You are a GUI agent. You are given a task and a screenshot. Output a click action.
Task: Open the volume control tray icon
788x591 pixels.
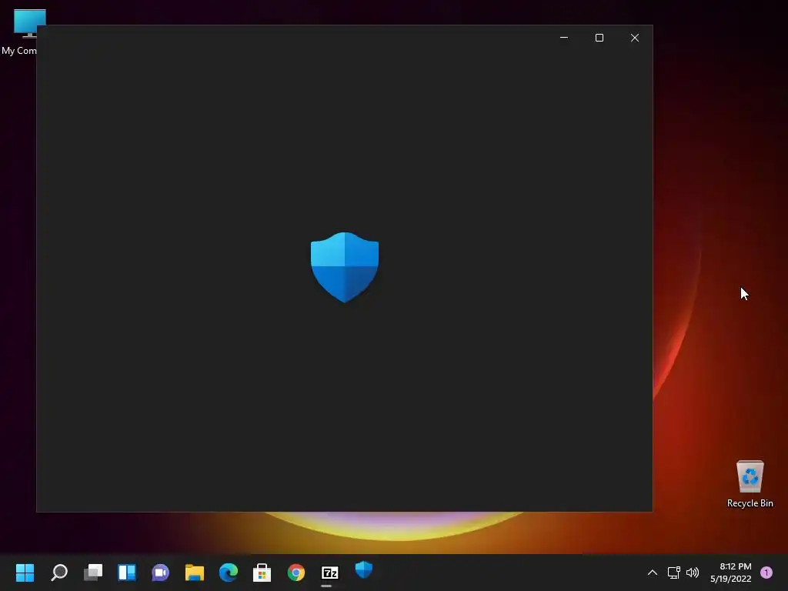[693, 573]
